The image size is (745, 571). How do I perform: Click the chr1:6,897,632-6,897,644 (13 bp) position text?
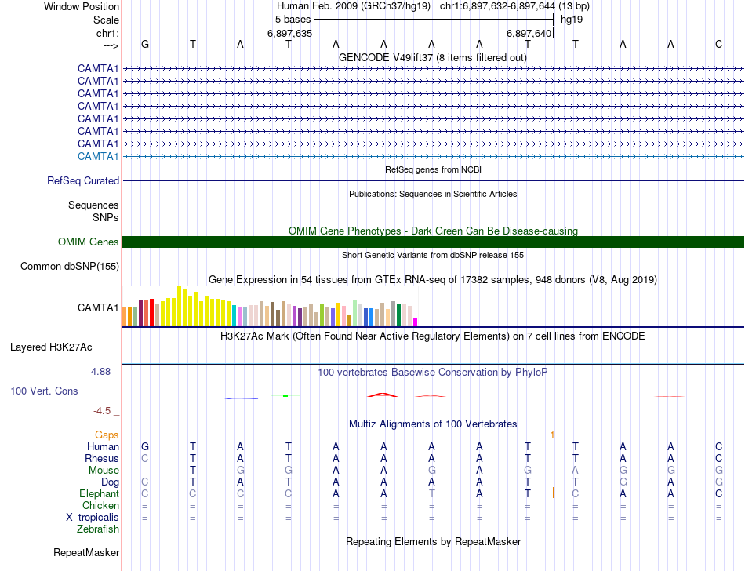coord(514,6)
